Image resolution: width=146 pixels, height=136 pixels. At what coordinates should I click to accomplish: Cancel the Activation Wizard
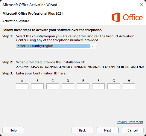tap(133, 130)
